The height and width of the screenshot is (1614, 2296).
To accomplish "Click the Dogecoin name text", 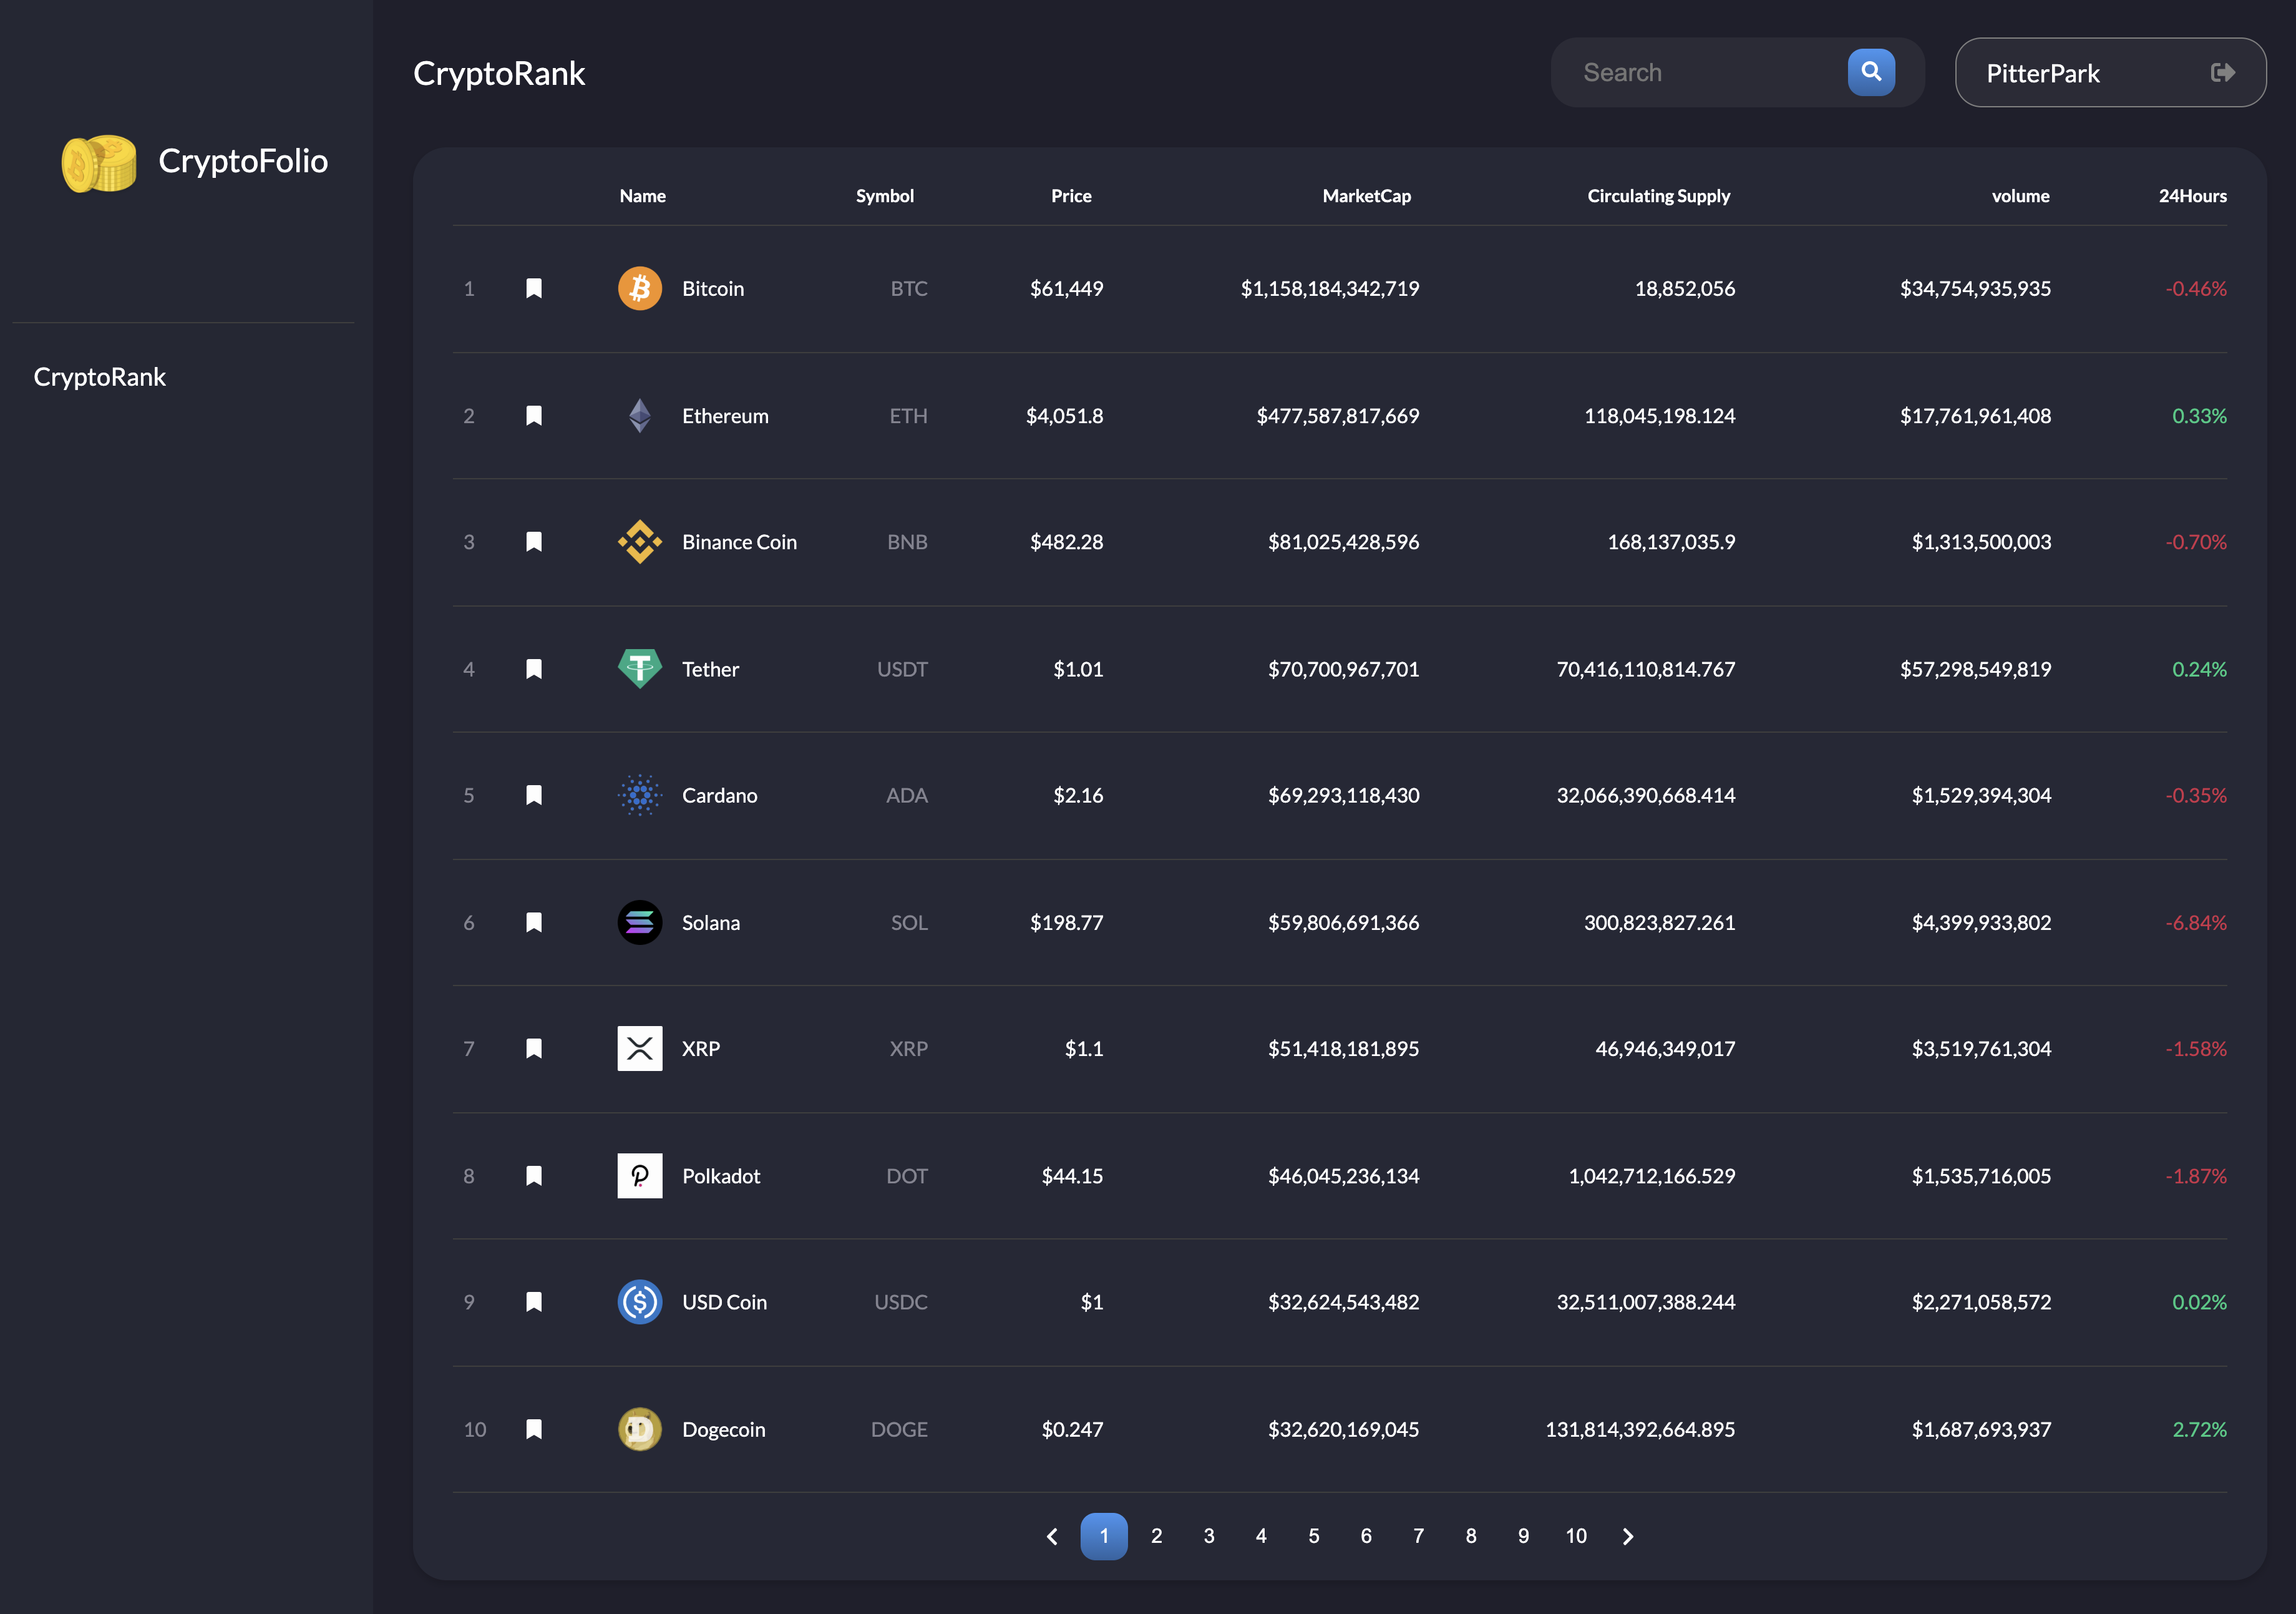I will (x=723, y=1429).
